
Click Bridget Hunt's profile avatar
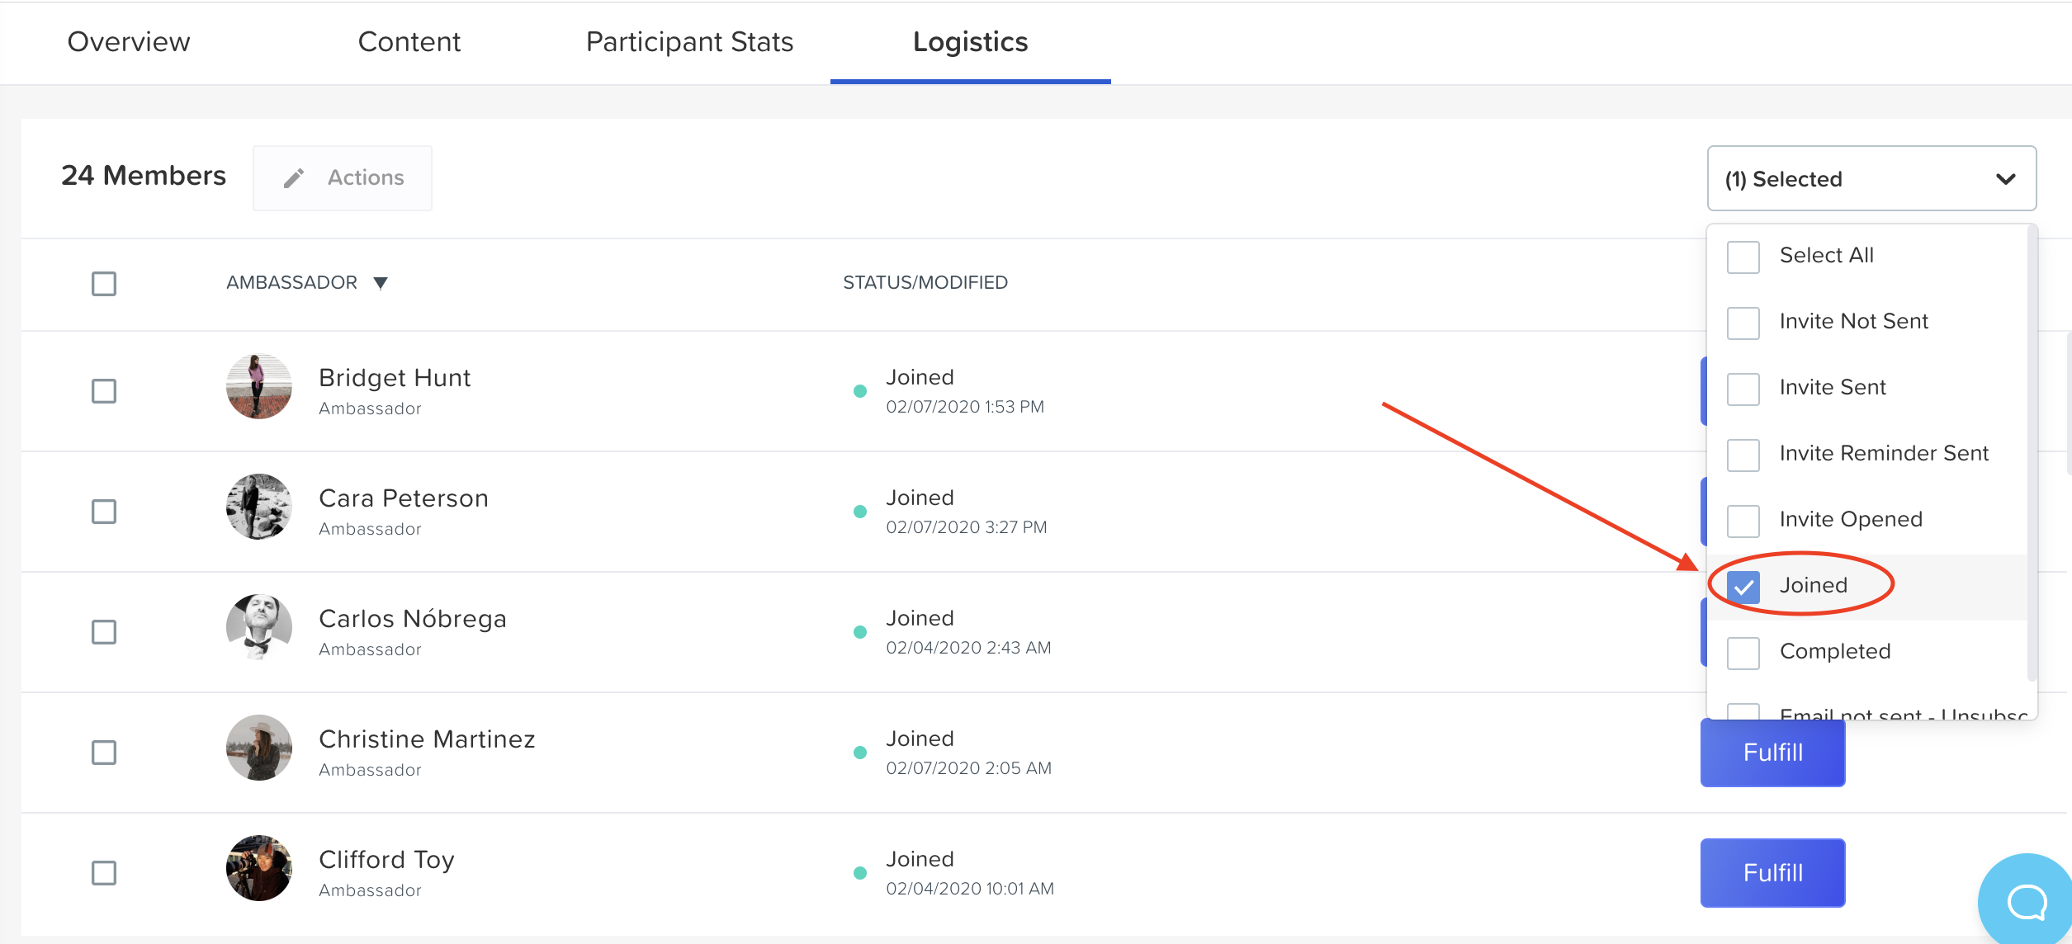pos(258,386)
